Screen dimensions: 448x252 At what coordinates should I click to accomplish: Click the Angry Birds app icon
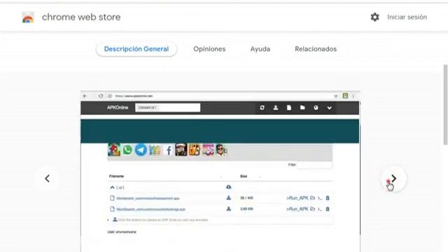coord(114,150)
